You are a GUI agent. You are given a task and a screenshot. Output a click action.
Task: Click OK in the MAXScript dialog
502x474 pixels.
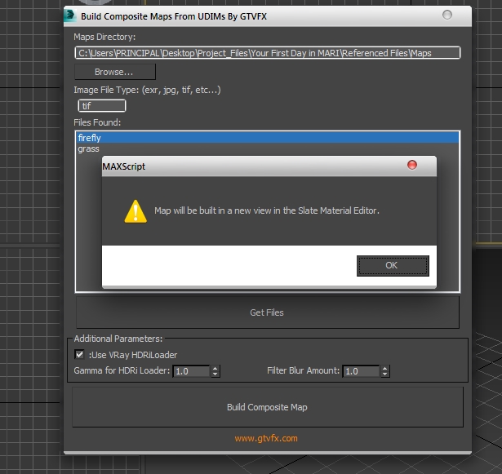pos(393,266)
